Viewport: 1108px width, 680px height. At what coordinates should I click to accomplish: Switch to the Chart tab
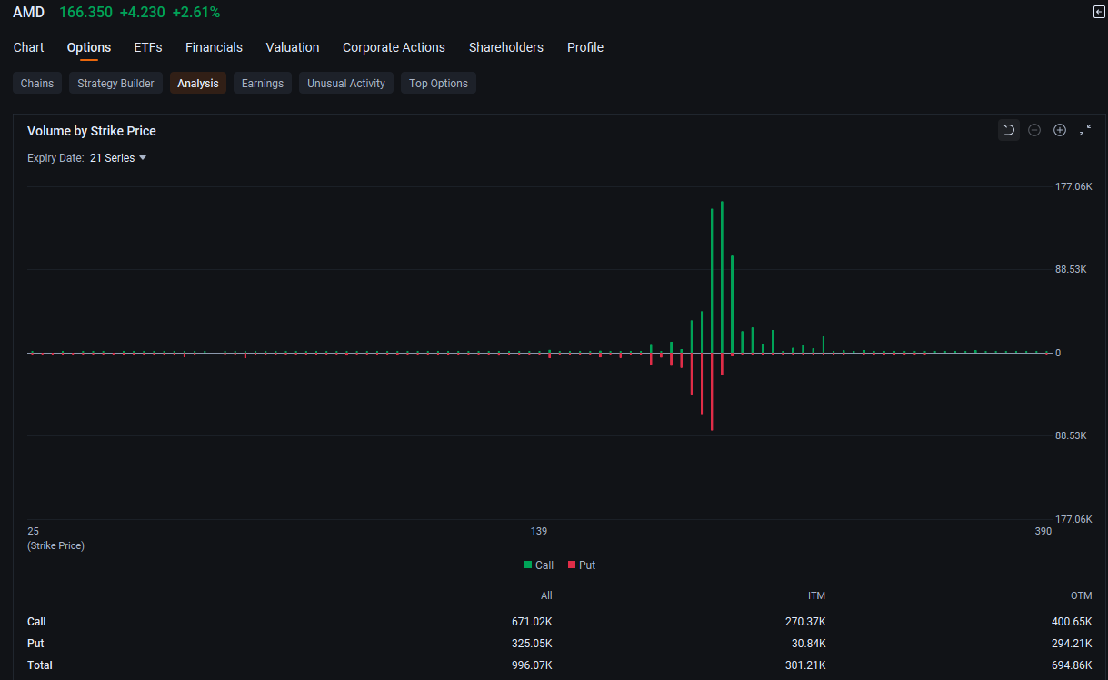pos(29,47)
